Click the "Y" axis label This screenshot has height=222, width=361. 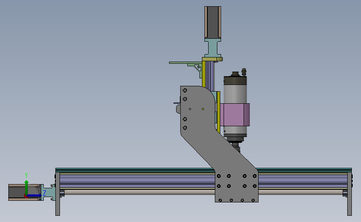pos(26,175)
